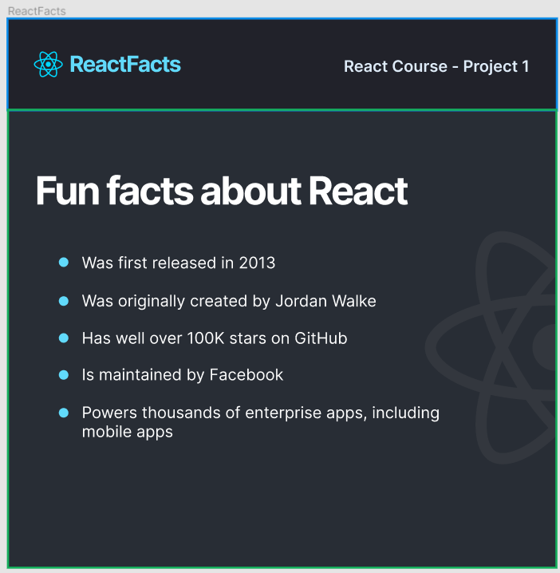Click the React atom logo icon in header
The height and width of the screenshot is (573, 560).
click(x=48, y=65)
